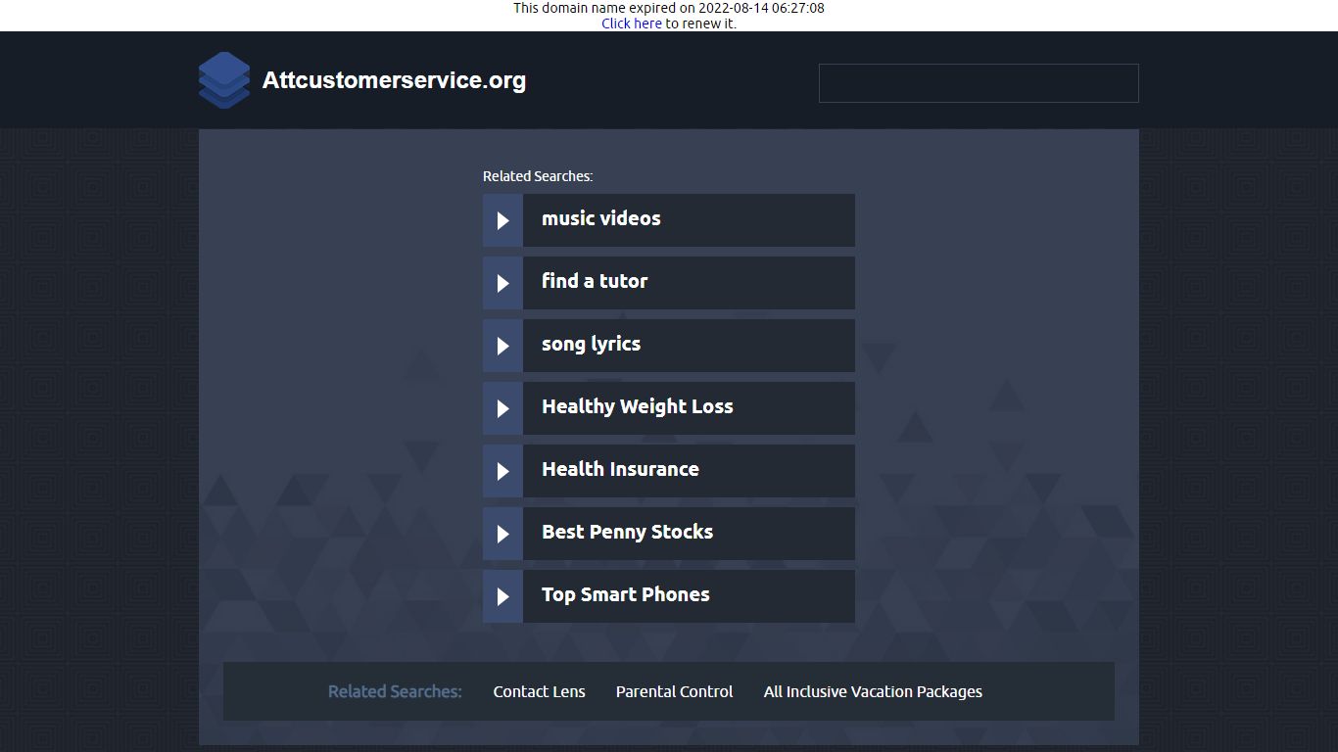This screenshot has height=752, width=1338.
Task: Open All Inclusive Vacation Packages link
Action: click(873, 691)
